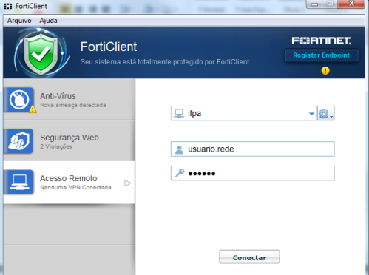Click the green shield protection status icon
Viewport: 369px width, 275px height.
click(x=41, y=53)
